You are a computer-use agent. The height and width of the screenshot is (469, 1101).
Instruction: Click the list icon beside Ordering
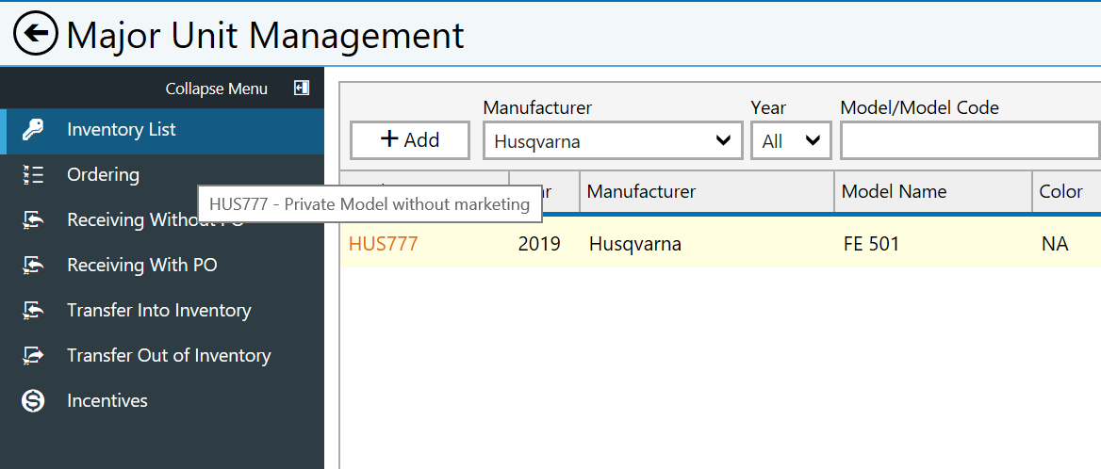[x=33, y=175]
